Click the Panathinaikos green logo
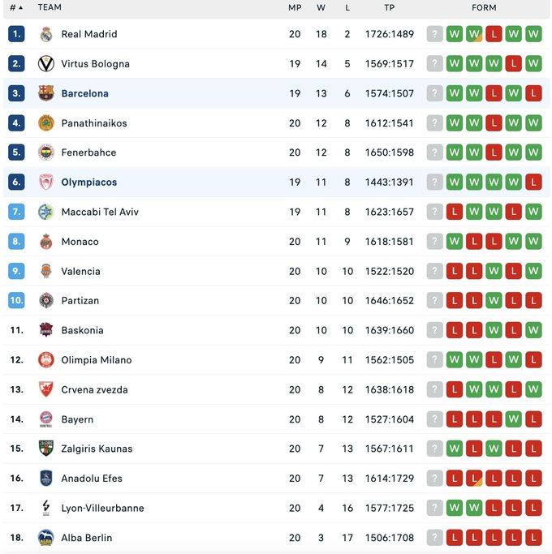 pos(46,123)
